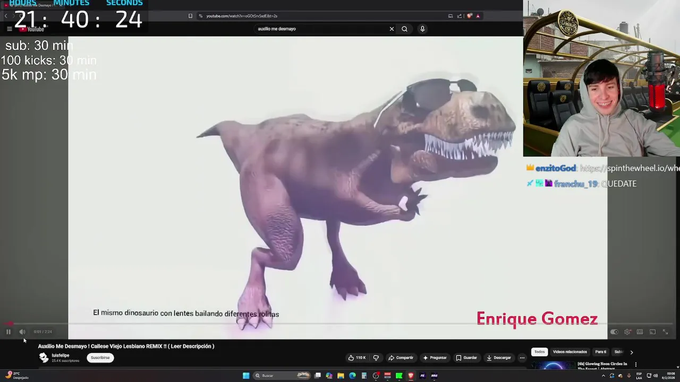Open options for Glowing Neon Circles video
The width and height of the screenshot is (680, 382).
[x=636, y=364]
